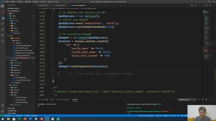The image size is (216, 121).
Task: Open the Extensions view
Action: [3, 35]
